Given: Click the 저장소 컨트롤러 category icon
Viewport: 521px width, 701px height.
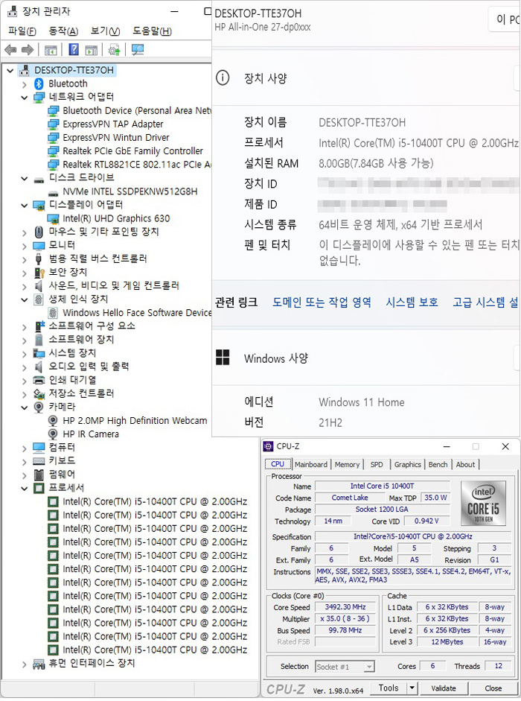Looking at the screenshot, I should (x=39, y=394).
